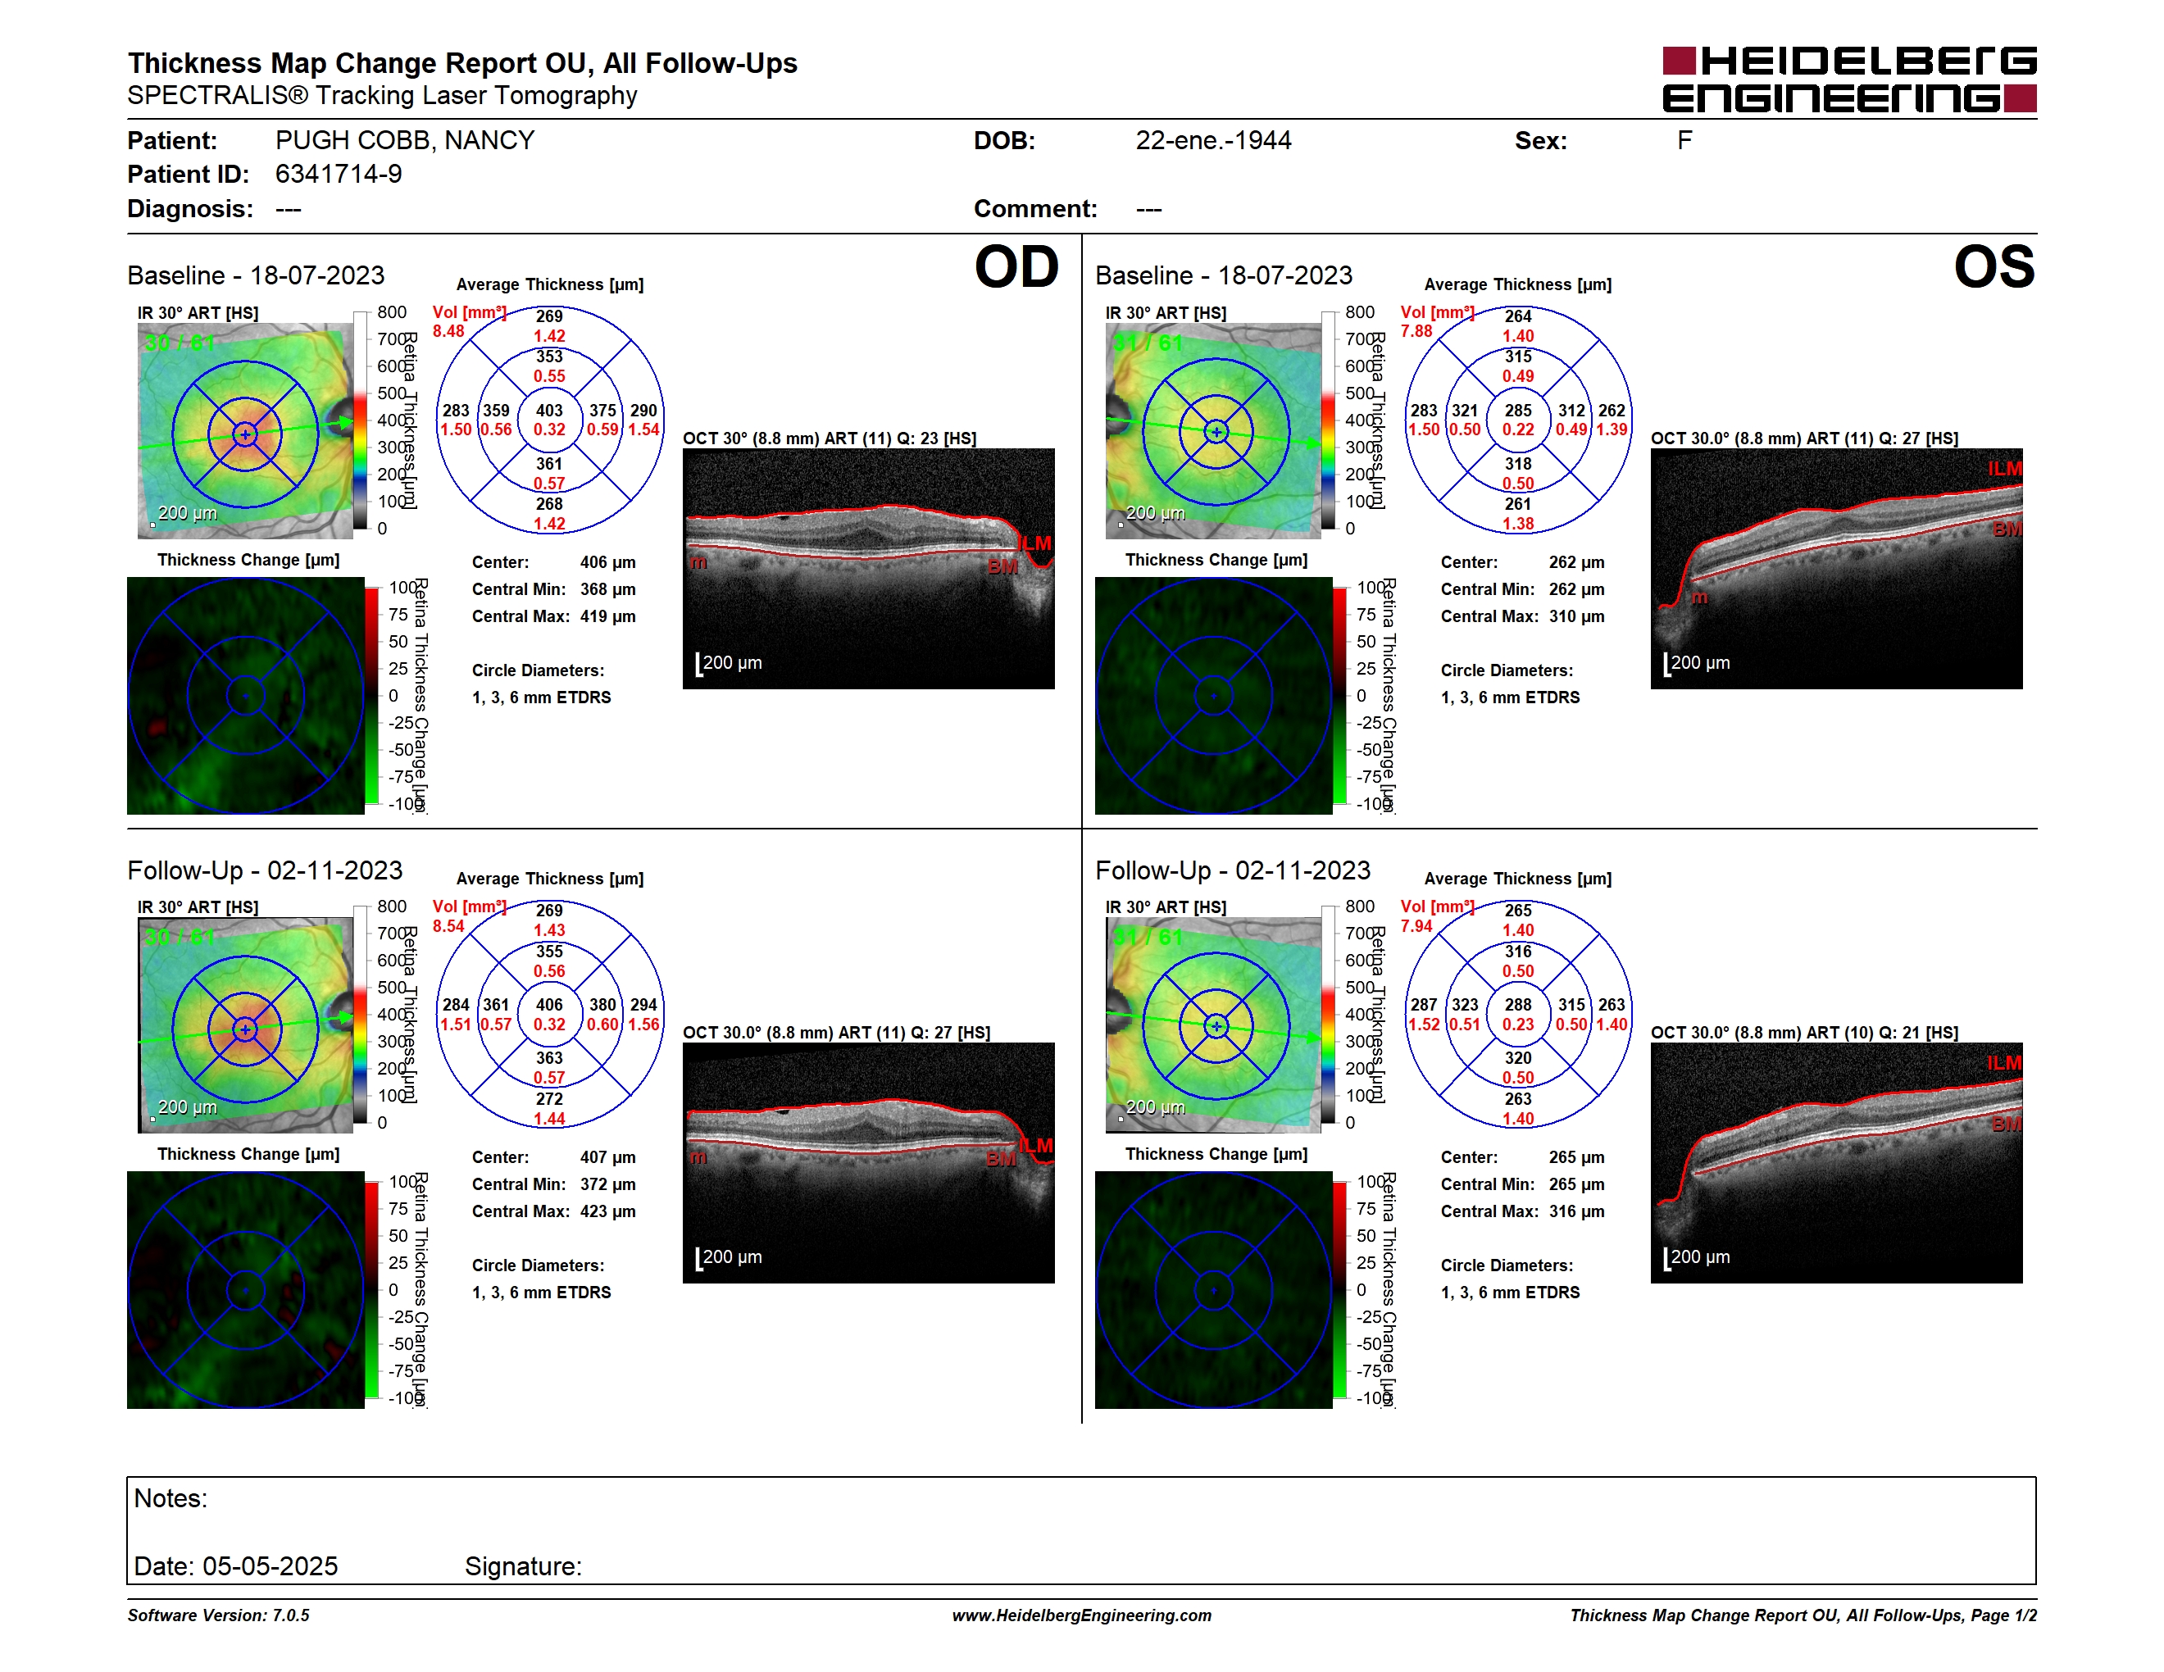
Task: Open the OD follow-up IR thickness map image
Action: click(246, 1025)
